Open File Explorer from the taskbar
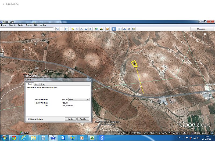This screenshot has height=161, width=215. click(33, 138)
